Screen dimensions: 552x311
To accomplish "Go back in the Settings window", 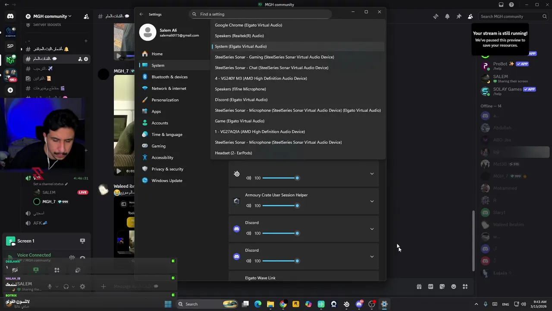I will coord(141,14).
